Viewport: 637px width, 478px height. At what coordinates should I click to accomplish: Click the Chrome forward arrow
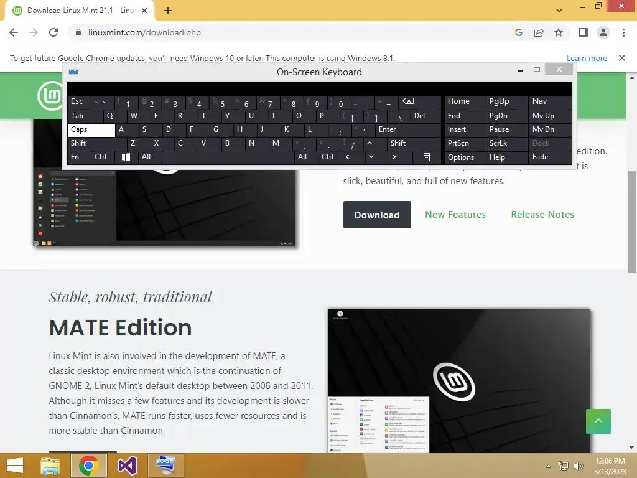click(34, 32)
